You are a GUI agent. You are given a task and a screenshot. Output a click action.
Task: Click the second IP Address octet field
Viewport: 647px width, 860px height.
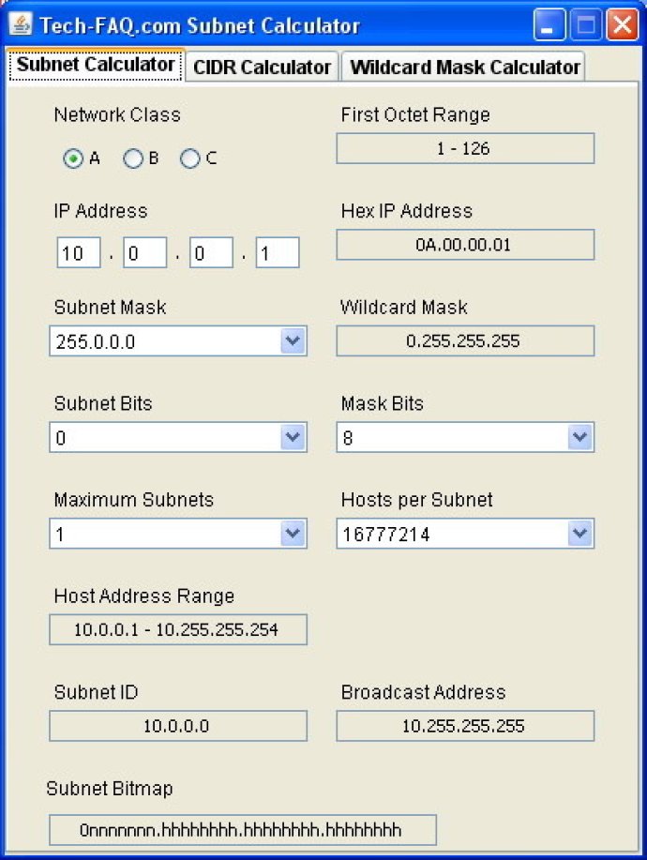(144, 252)
